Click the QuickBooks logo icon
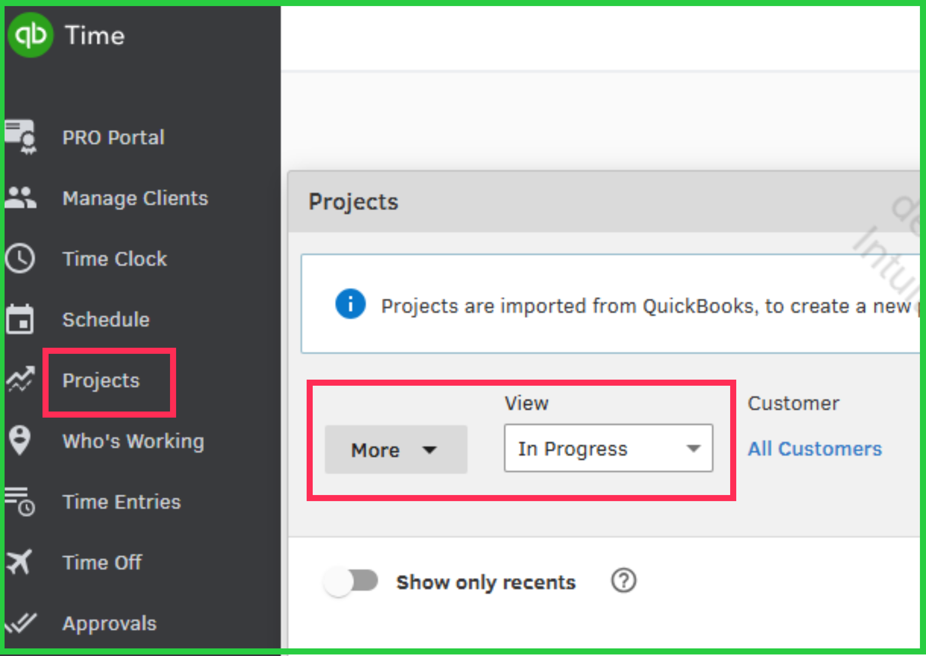Screen dimensions: 926x656 pos(31,35)
